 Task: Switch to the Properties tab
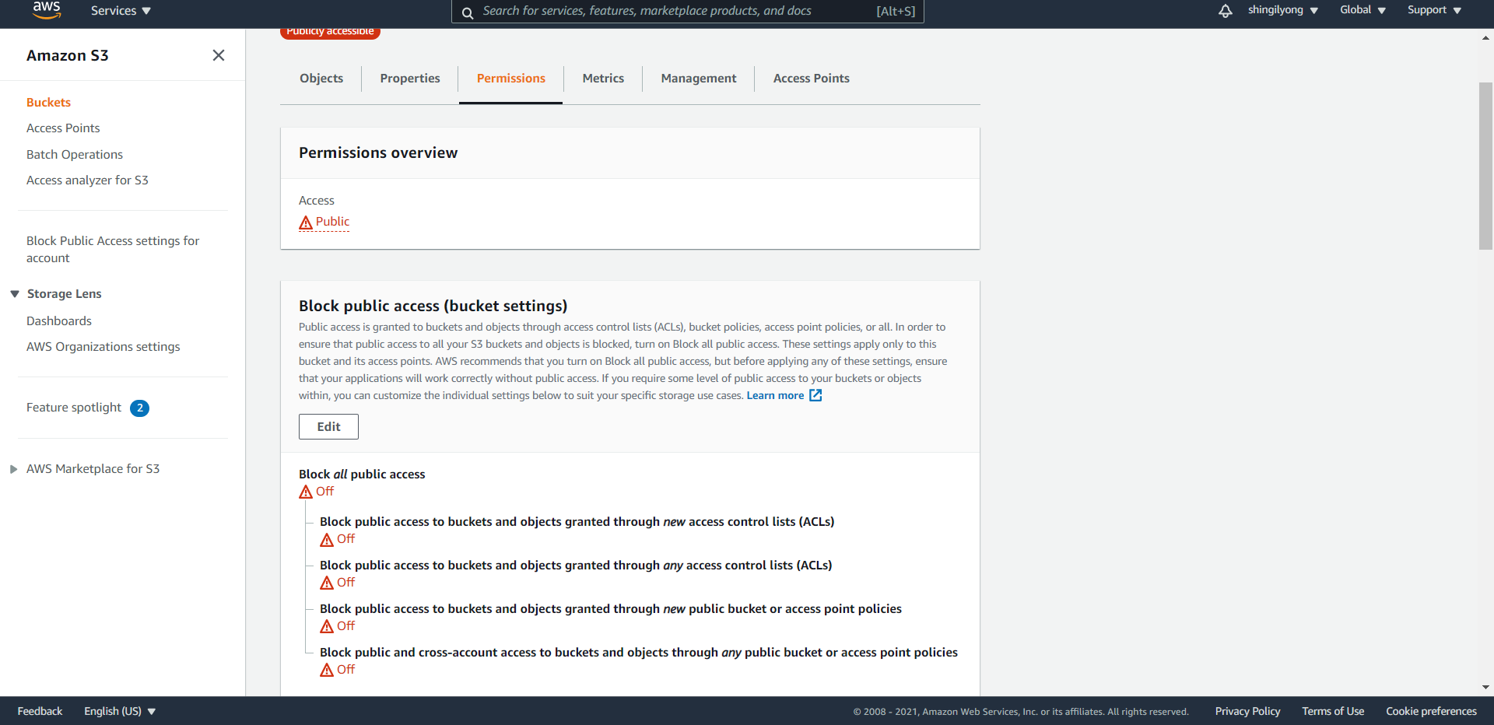(410, 79)
